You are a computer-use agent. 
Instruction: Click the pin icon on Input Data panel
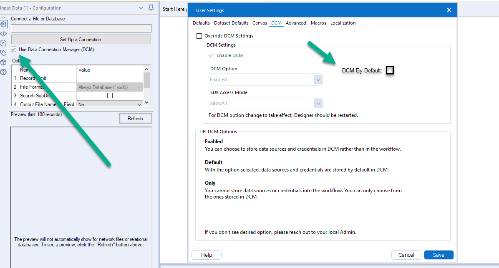click(x=151, y=7)
